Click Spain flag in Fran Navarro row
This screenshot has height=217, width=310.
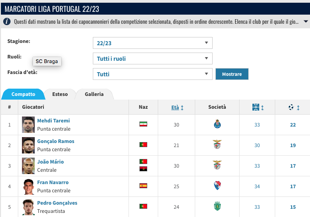[143, 185]
